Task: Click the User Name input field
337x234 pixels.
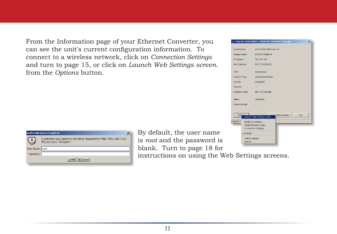Action: coord(85,148)
